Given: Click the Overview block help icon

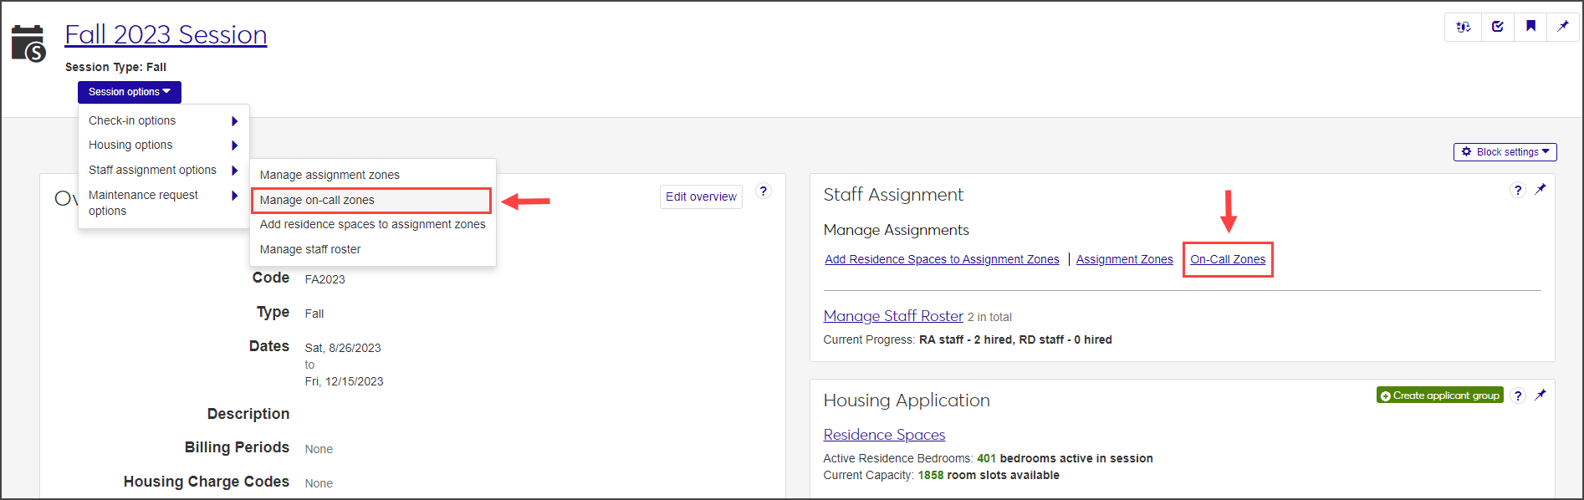Looking at the screenshot, I should tap(763, 191).
